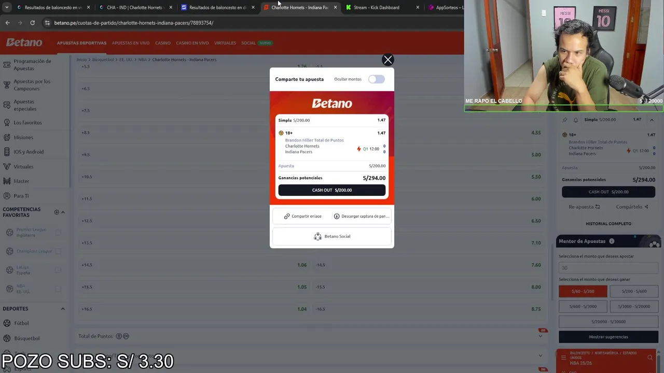Click Básquetbol sport icon
Viewport: 664px width, 373px height.
pos(7,338)
